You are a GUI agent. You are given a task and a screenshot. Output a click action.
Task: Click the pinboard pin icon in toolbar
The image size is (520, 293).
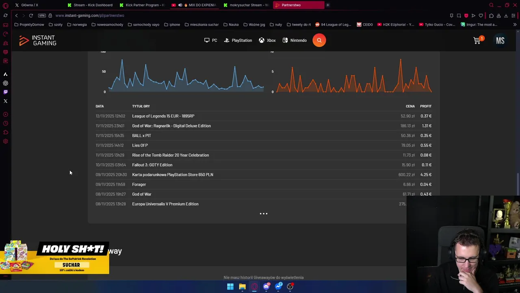tap(451, 15)
